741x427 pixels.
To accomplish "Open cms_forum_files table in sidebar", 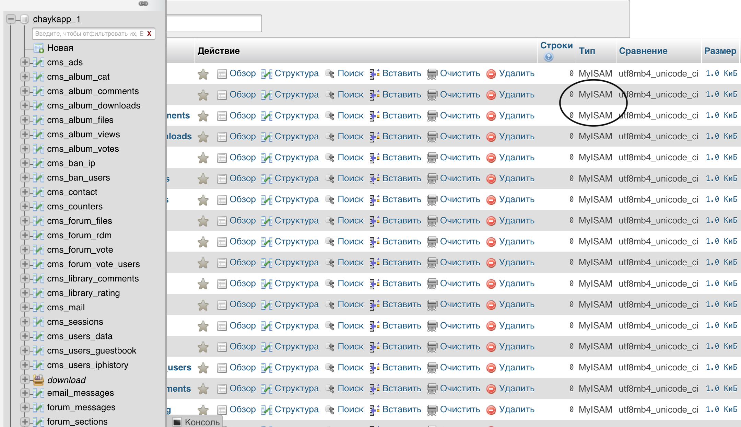I will point(80,221).
